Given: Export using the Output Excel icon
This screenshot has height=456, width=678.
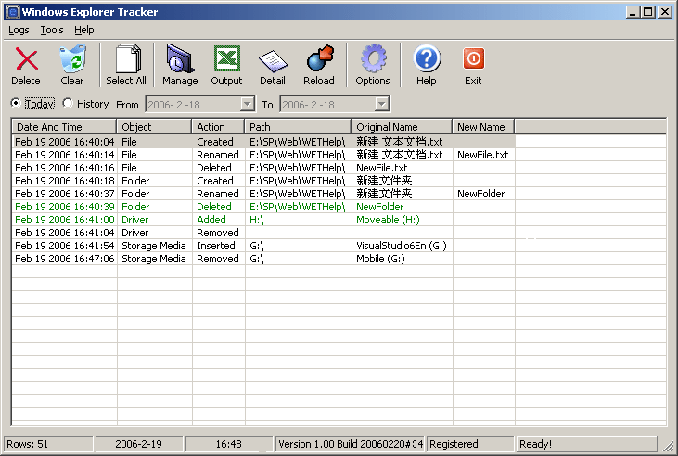Looking at the screenshot, I should 226,58.
